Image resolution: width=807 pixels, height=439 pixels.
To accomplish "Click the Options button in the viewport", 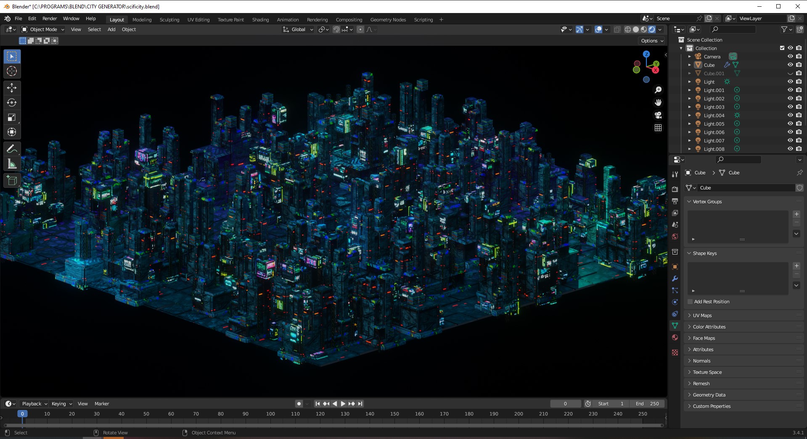I will point(651,41).
